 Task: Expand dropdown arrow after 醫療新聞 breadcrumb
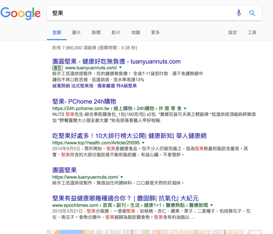pos(212,205)
